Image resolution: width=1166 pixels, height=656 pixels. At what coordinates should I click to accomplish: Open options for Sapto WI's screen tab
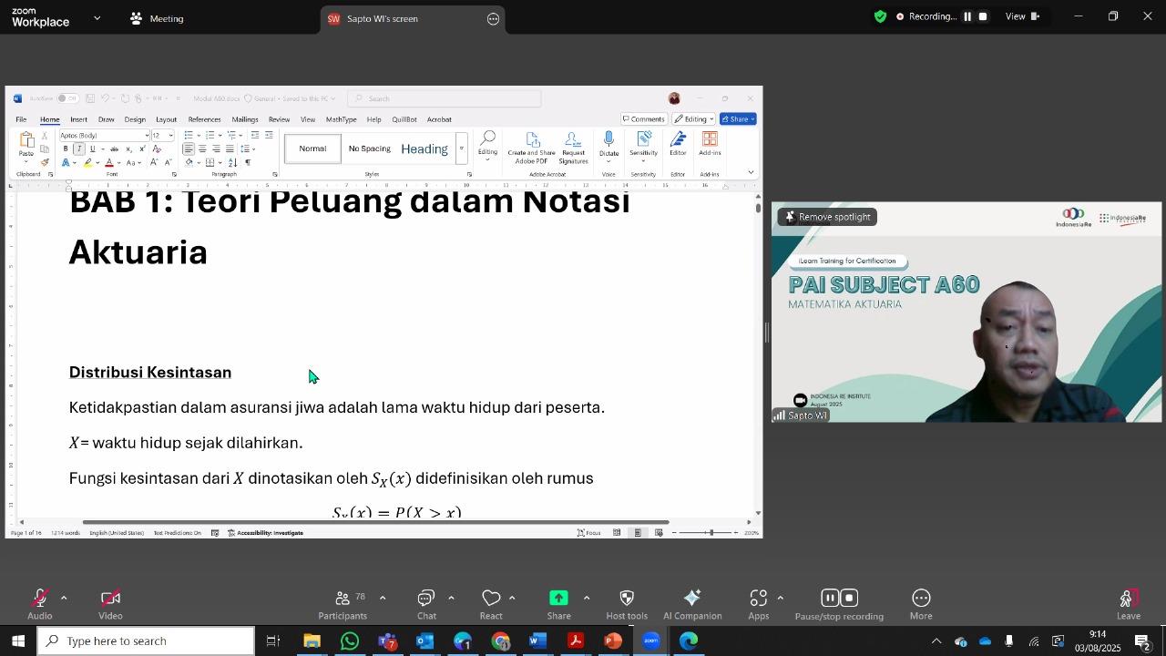pyautogui.click(x=494, y=18)
